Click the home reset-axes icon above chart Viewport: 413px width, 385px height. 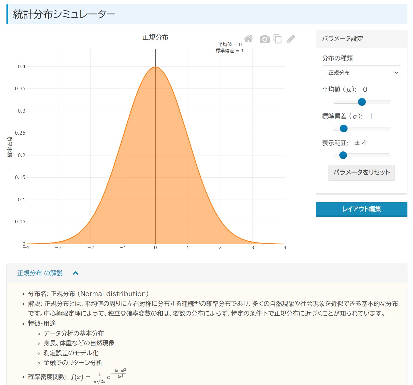tap(248, 39)
